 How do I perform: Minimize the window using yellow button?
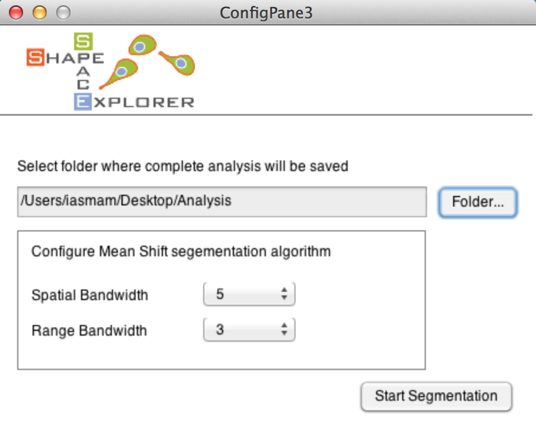pos(39,13)
